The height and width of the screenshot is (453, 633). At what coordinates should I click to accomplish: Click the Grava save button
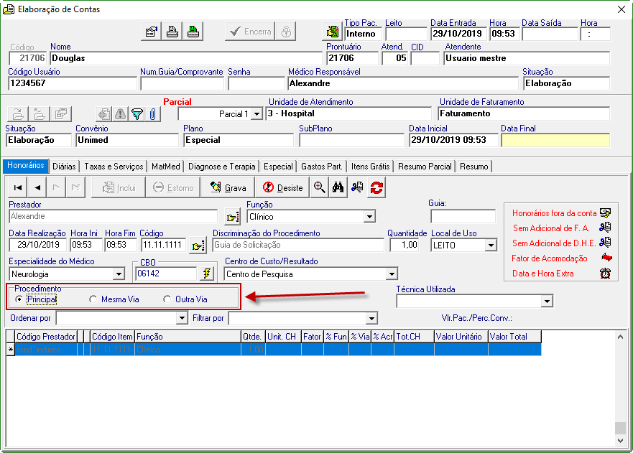tap(228, 187)
